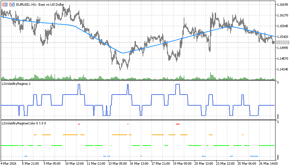
Task: Click the 9 Mar 05:00 time label
Action: coord(52,163)
